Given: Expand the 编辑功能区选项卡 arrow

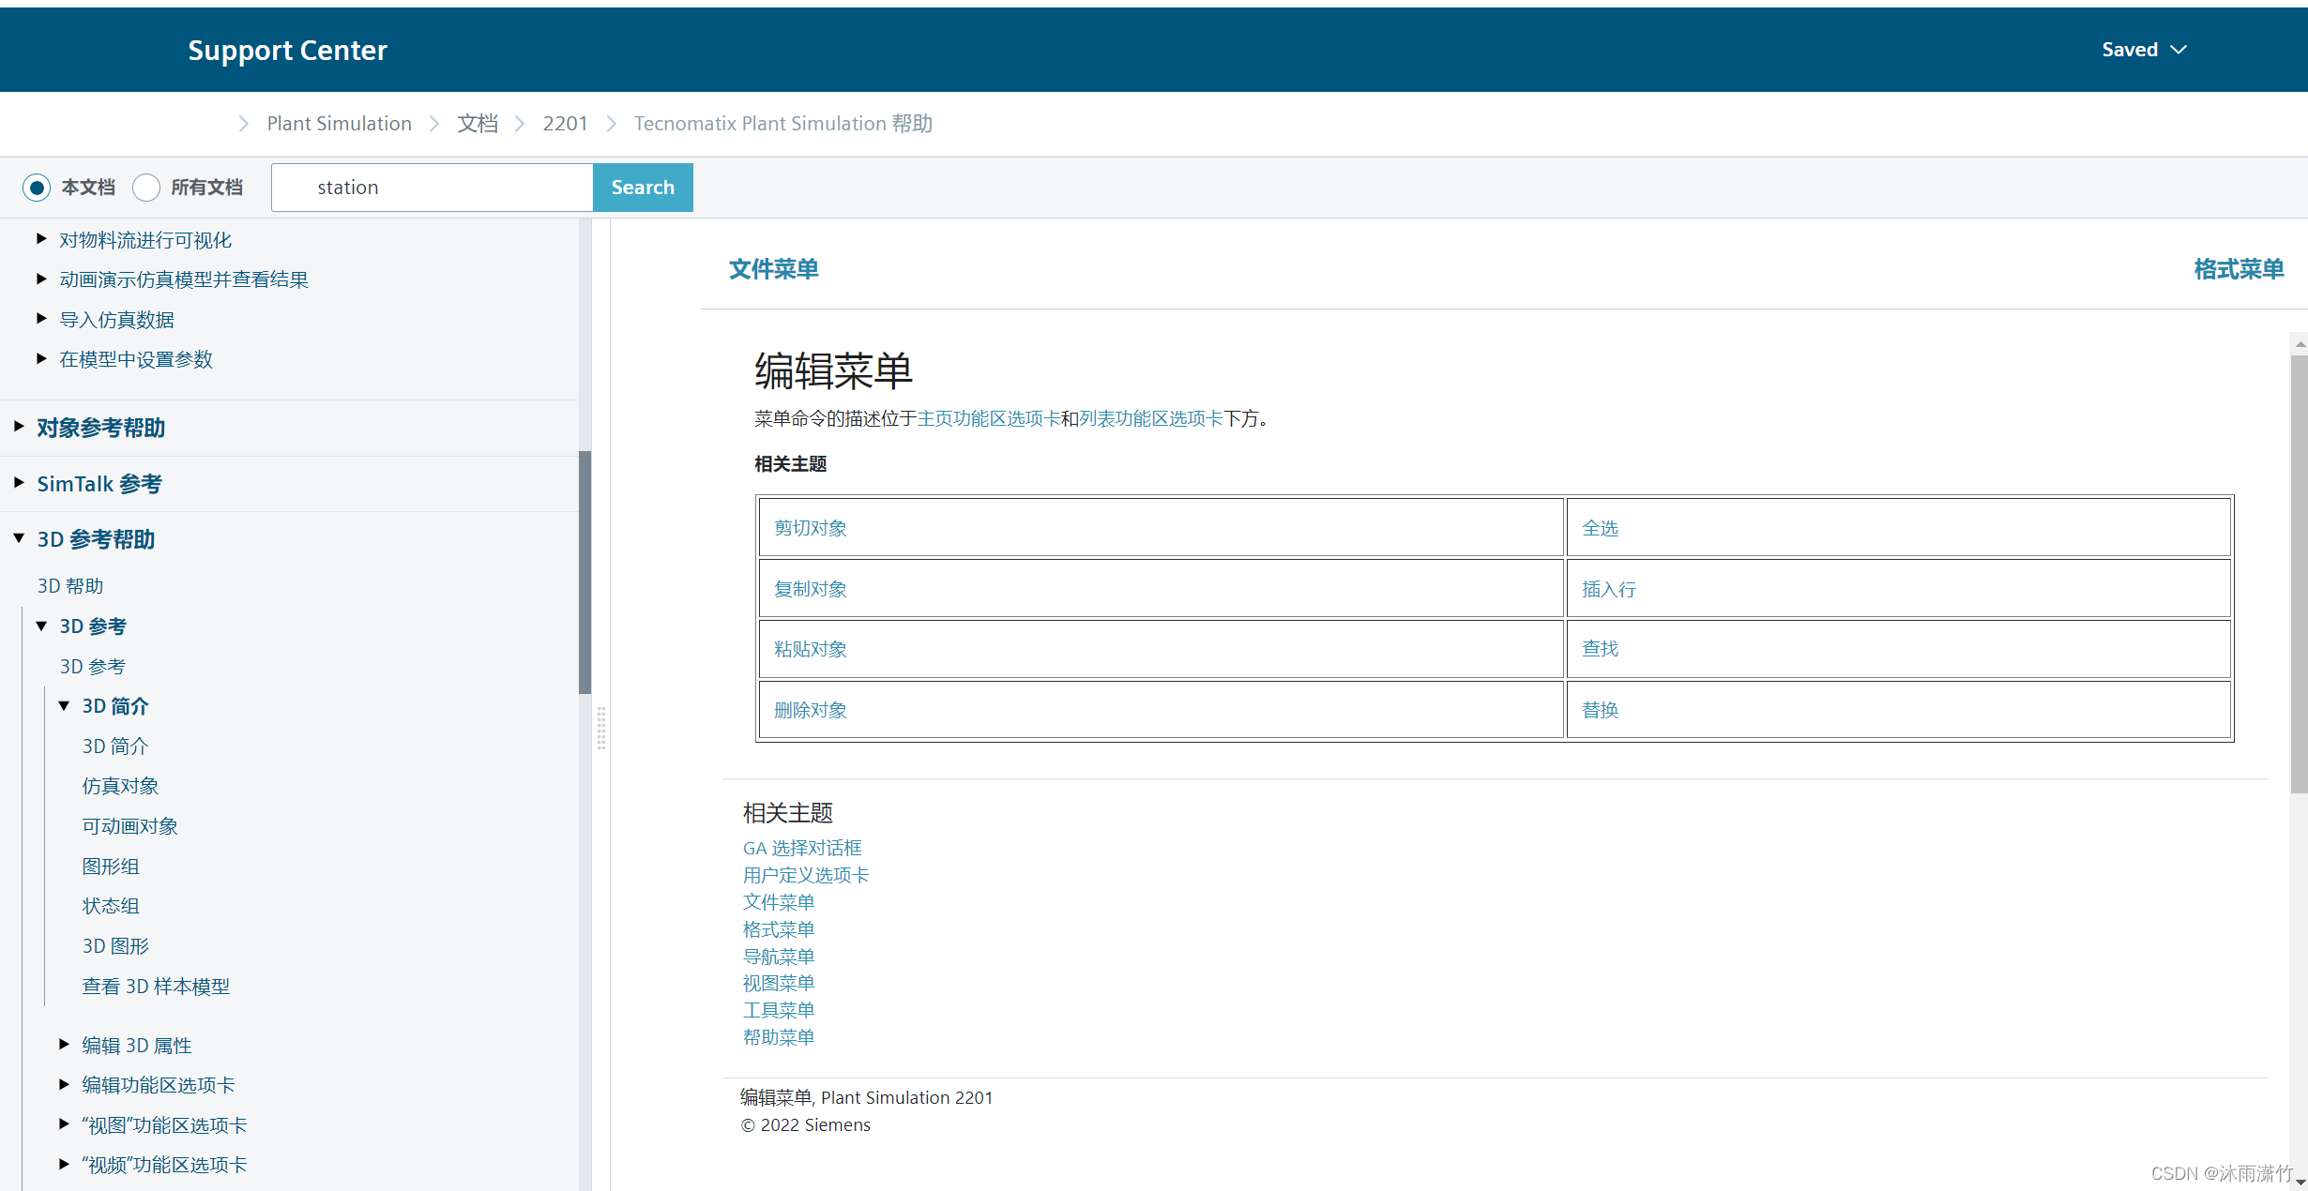Looking at the screenshot, I should click(64, 1084).
